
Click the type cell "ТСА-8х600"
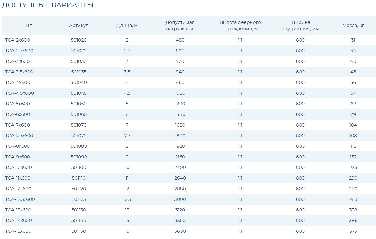(x=18, y=146)
